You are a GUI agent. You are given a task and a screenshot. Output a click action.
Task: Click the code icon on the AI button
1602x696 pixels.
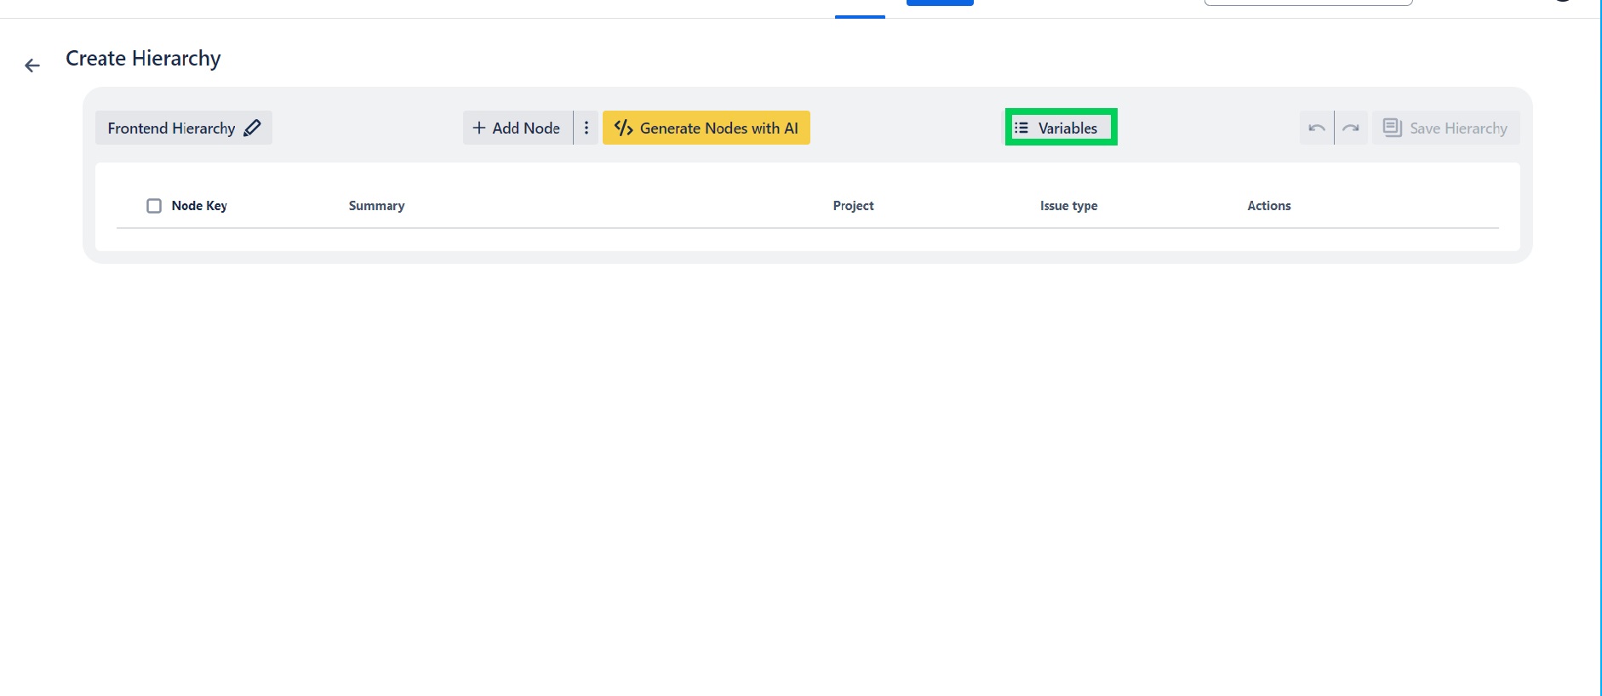point(623,128)
